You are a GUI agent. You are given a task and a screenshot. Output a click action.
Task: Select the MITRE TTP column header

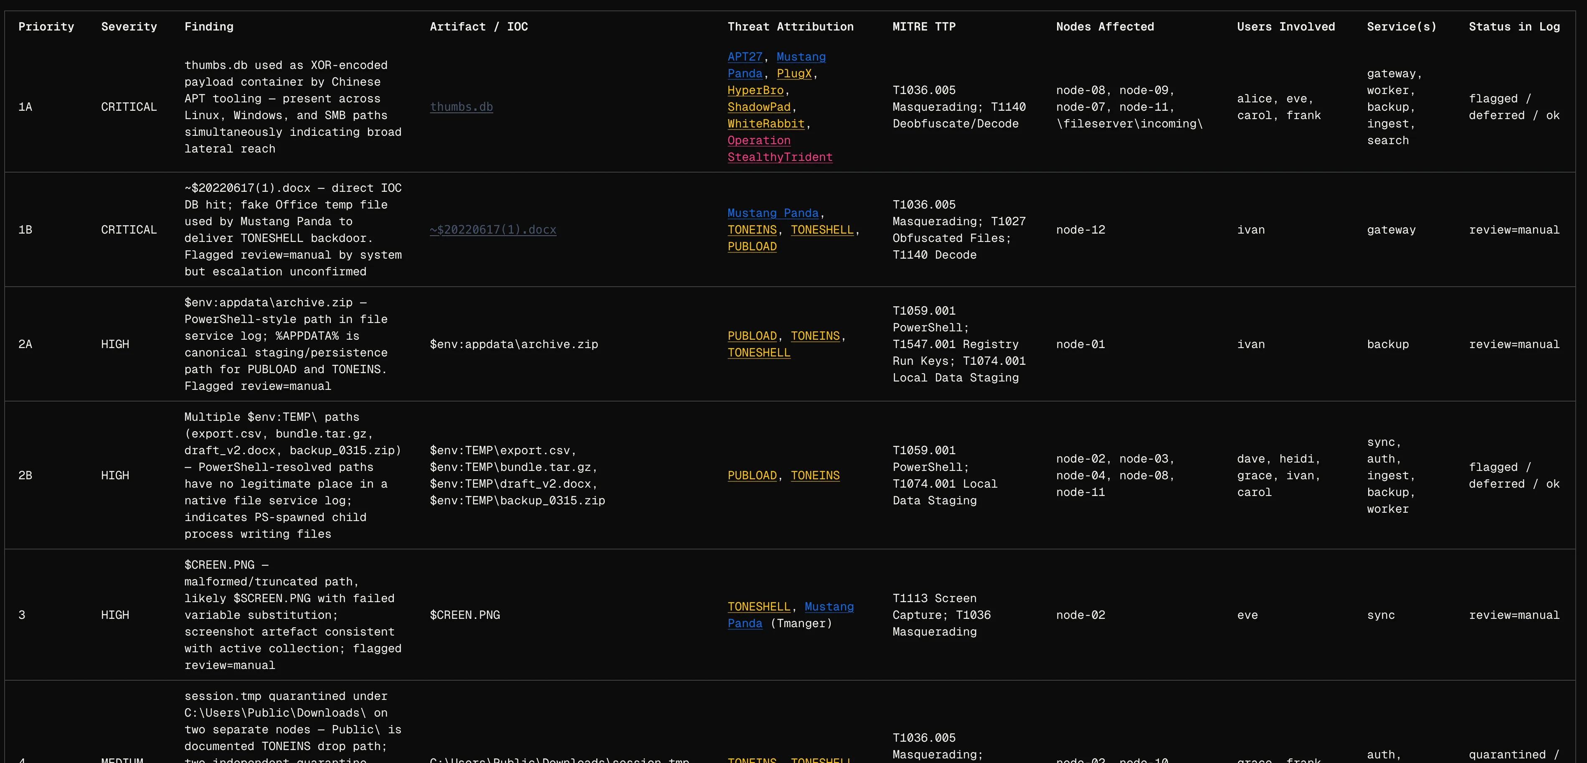[x=924, y=26]
